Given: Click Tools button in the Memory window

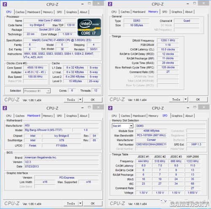Looking at the screenshot, I should click(176, 100).
